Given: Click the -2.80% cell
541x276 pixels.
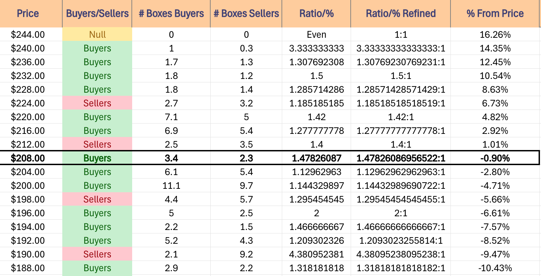Looking at the screenshot, I should click(495, 172).
